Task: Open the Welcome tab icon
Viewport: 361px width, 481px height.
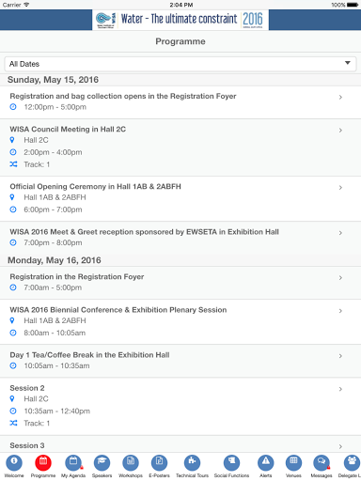Action: (14, 462)
